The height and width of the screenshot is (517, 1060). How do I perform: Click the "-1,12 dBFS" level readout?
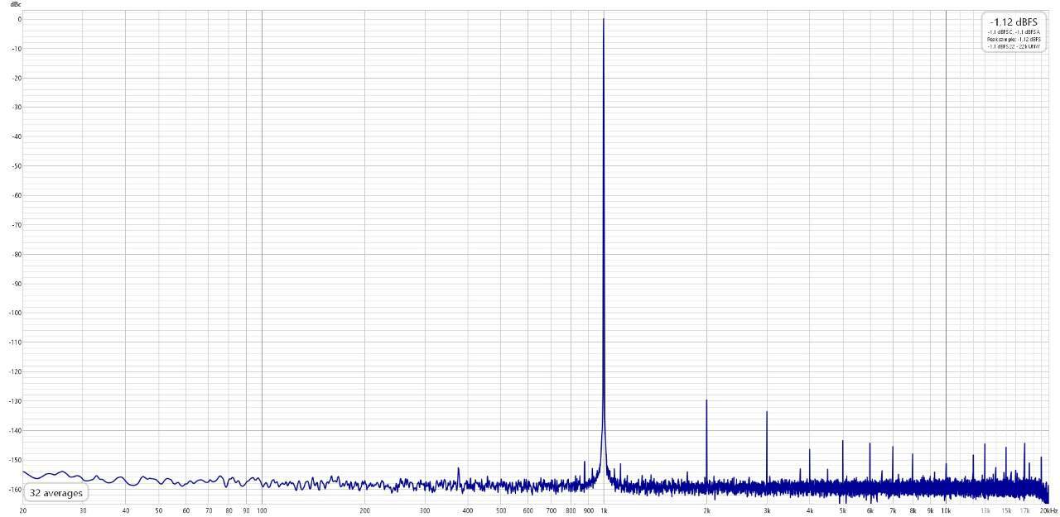coord(1014,22)
